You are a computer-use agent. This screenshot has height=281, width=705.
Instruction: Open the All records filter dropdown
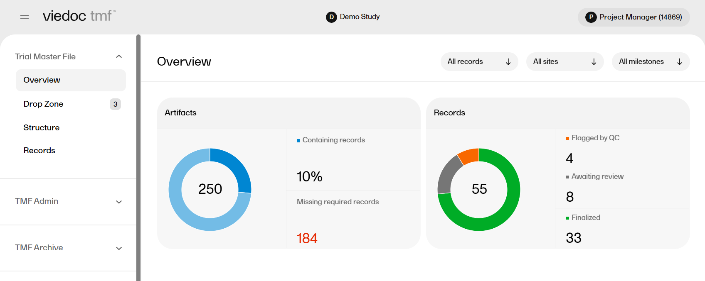tap(479, 62)
